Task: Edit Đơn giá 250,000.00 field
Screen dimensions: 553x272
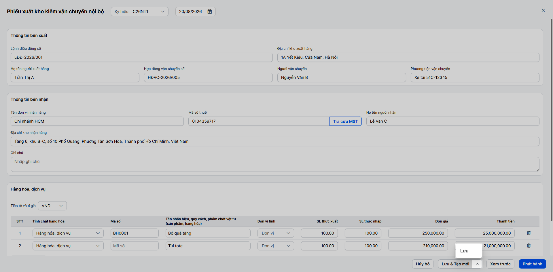Action: click(418, 233)
